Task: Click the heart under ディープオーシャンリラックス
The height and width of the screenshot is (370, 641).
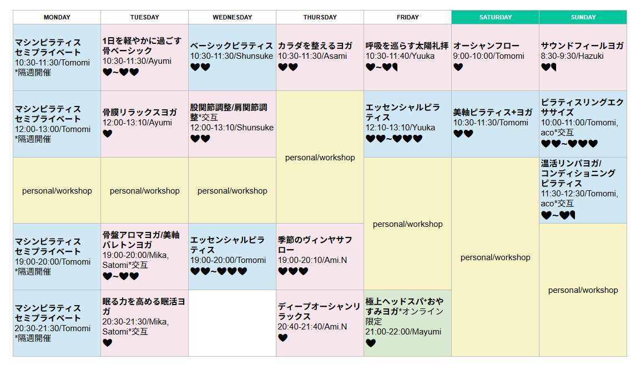Action: (283, 337)
